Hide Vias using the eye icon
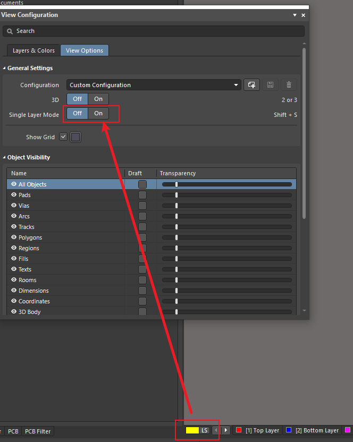The image size is (353, 442). (x=14, y=206)
